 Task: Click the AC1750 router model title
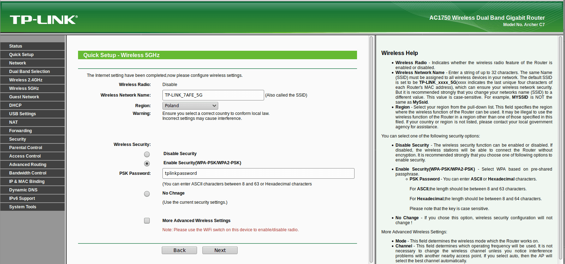tap(487, 18)
